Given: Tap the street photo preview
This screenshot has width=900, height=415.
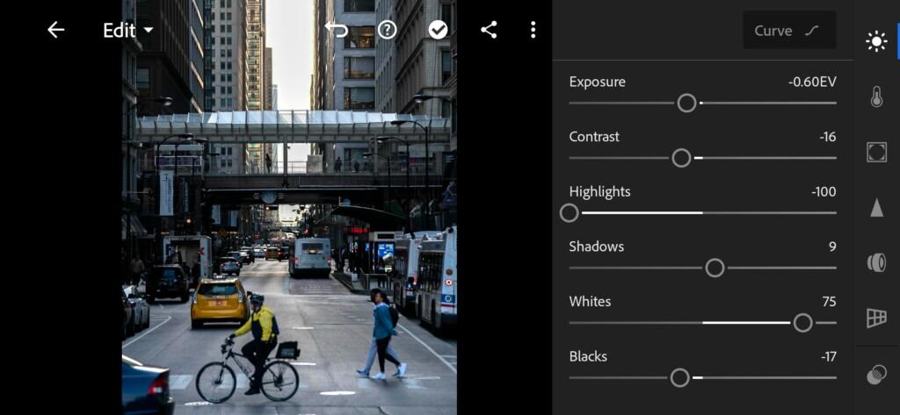Looking at the screenshot, I should coord(289,207).
